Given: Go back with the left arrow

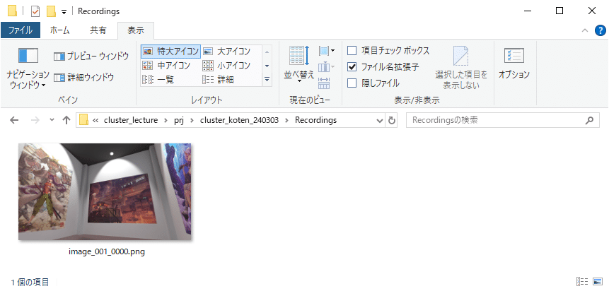Looking at the screenshot, I should pos(14,120).
